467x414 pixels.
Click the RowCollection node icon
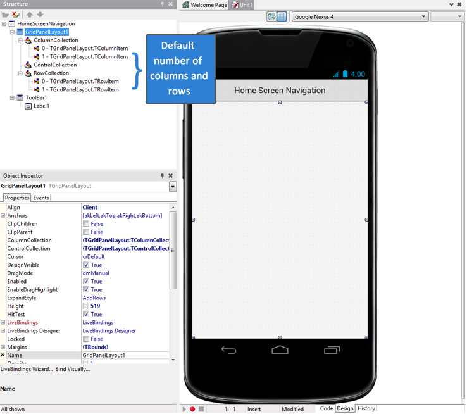28,73
